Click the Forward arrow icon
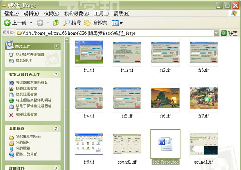Image resolution: width=241 pixels, height=170 pixels. tap(40, 23)
